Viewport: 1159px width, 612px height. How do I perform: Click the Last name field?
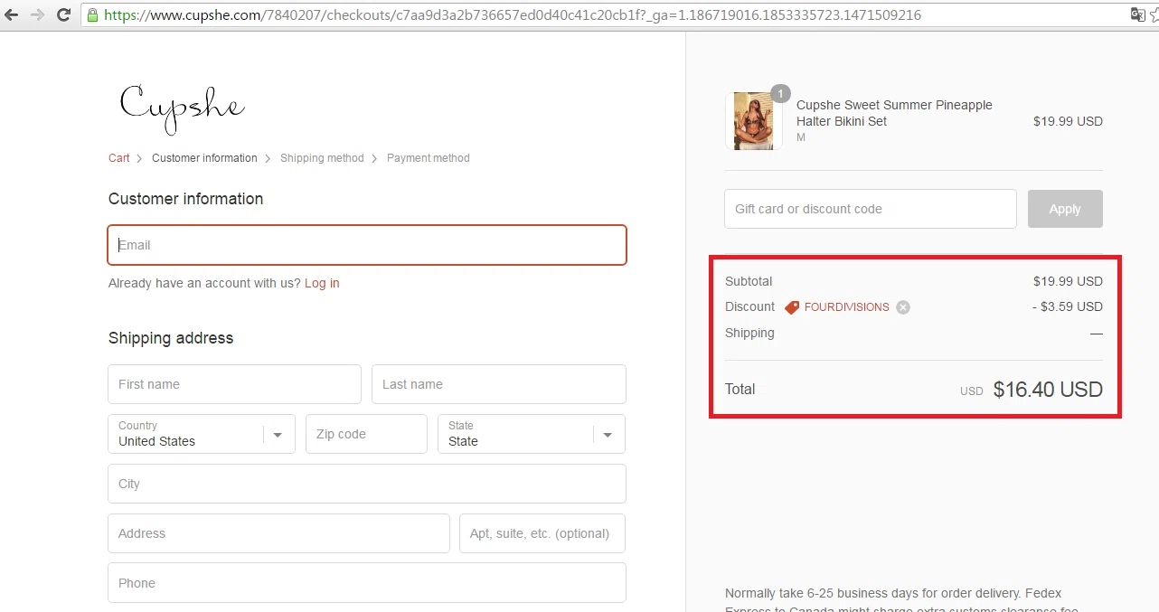pos(499,384)
